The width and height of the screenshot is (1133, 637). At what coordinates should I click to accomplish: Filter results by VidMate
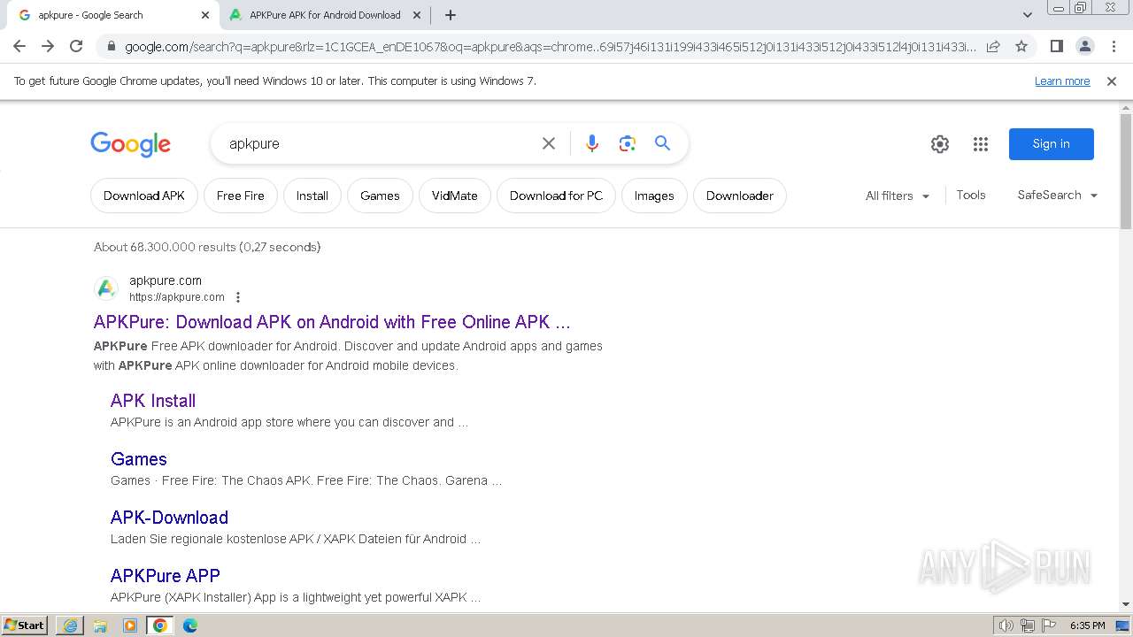click(x=455, y=196)
